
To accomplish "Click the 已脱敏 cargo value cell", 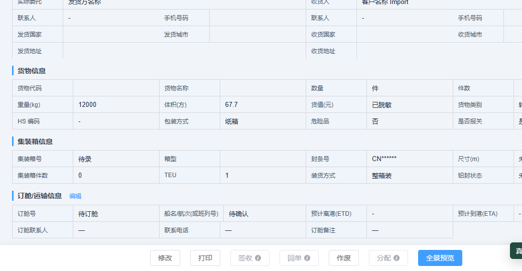I will 381,105.
